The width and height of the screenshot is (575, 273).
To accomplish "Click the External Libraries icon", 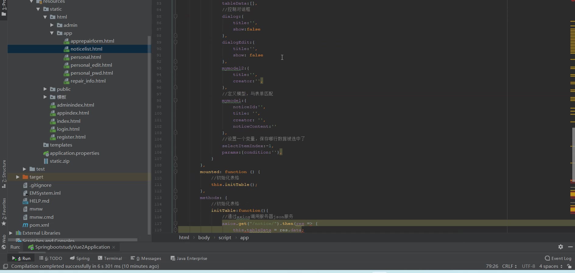I will [x=18, y=233].
